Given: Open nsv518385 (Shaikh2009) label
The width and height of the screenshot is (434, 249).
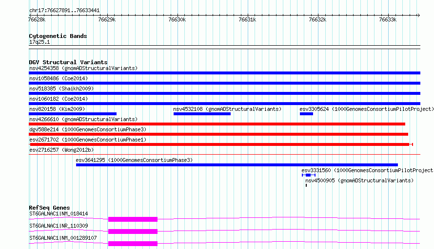Looking at the screenshot, I should click(x=61, y=89).
